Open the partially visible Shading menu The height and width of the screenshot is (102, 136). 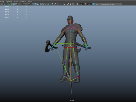pyautogui.click(x=2, y=2)
